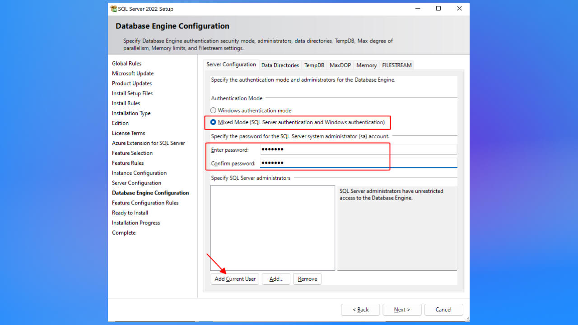The image size is (578, 325).
Task: Click the SQL Server administrators list box
Action: click(x=273, y=228)
